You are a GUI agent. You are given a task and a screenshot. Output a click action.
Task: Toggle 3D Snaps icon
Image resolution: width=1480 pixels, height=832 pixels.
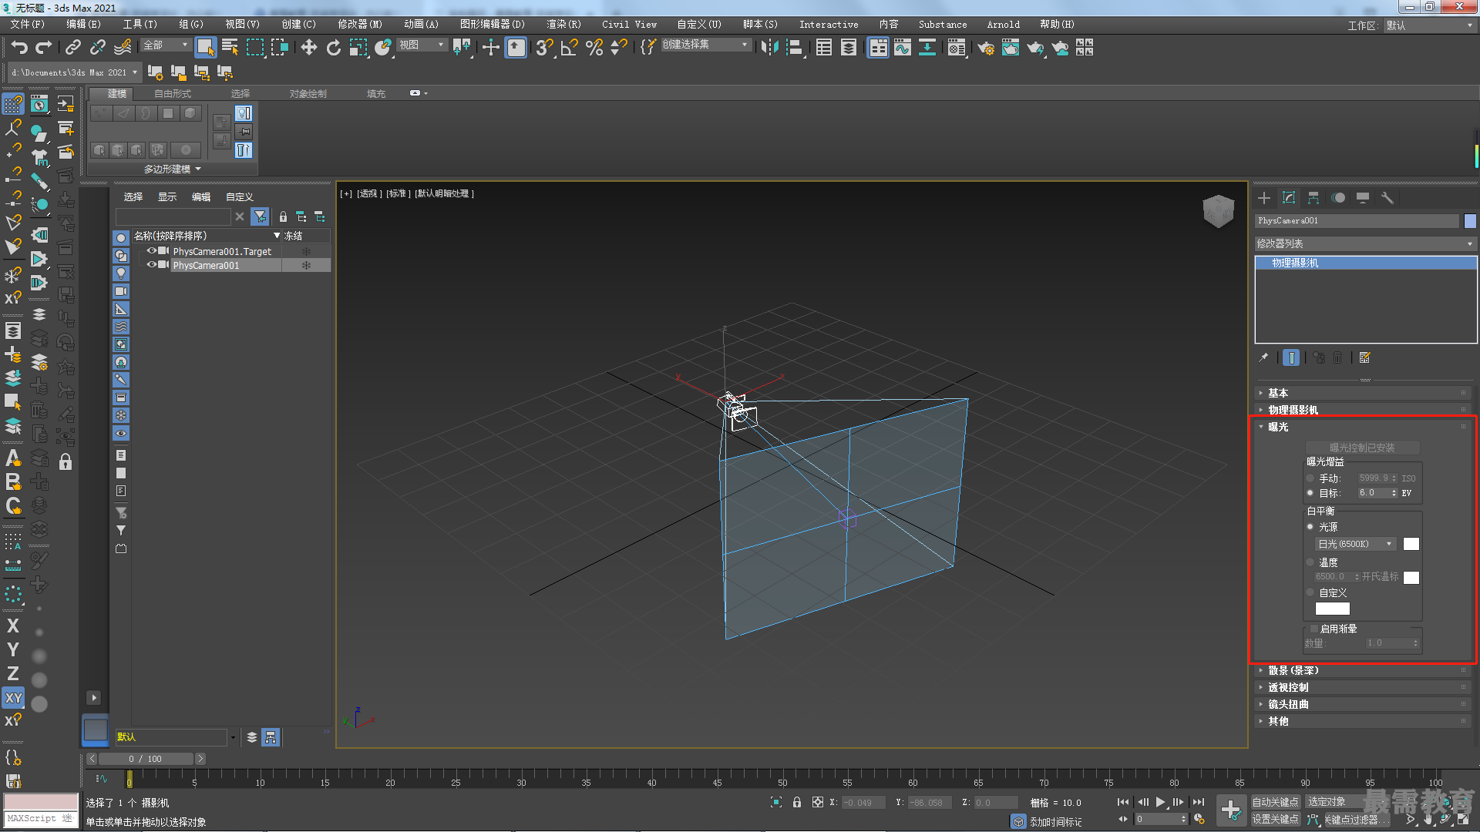pyautogui.click(x=545, y=48)
